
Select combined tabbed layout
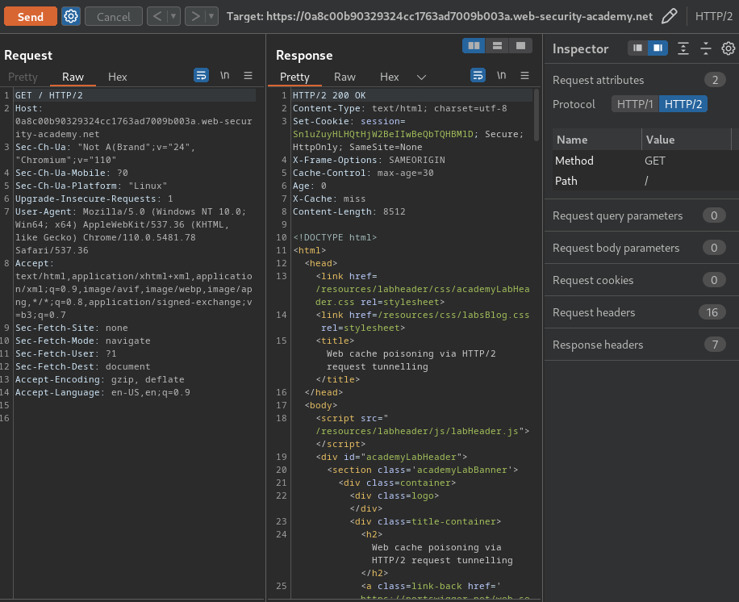(520, 46)
